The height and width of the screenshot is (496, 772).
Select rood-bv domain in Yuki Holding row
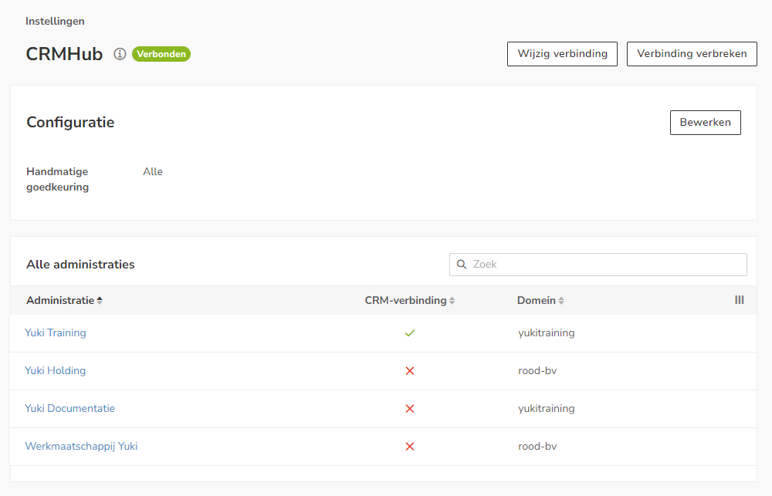click(x=537, y=370)
